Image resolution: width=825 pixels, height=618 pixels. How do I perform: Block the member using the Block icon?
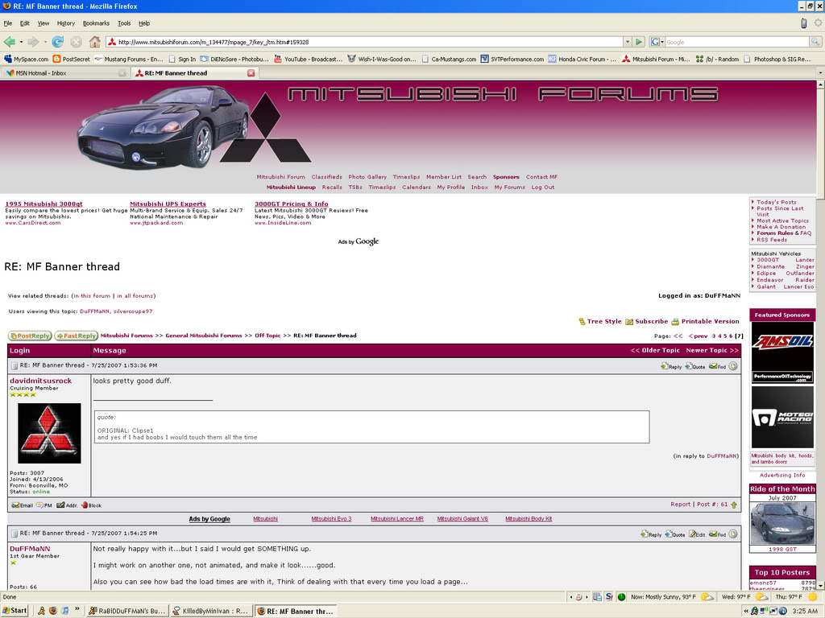click(84, 505)
